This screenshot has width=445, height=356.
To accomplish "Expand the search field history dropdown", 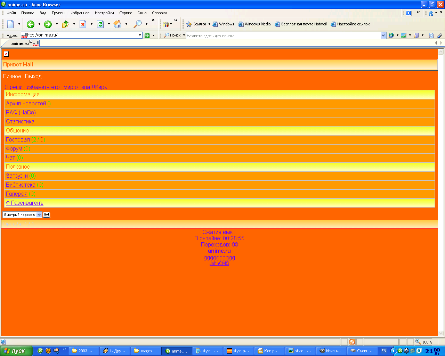I will [x=383, y=35].
